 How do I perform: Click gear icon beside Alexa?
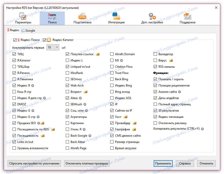[x=80, y=98]
